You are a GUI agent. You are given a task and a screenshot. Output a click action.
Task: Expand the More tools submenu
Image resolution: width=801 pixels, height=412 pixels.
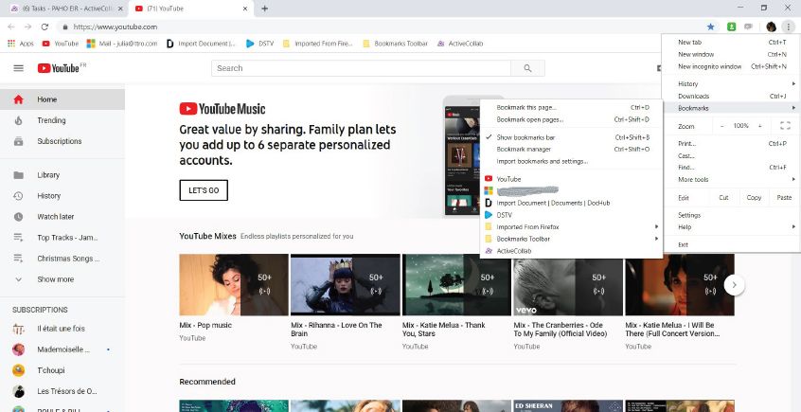point(693,179)
